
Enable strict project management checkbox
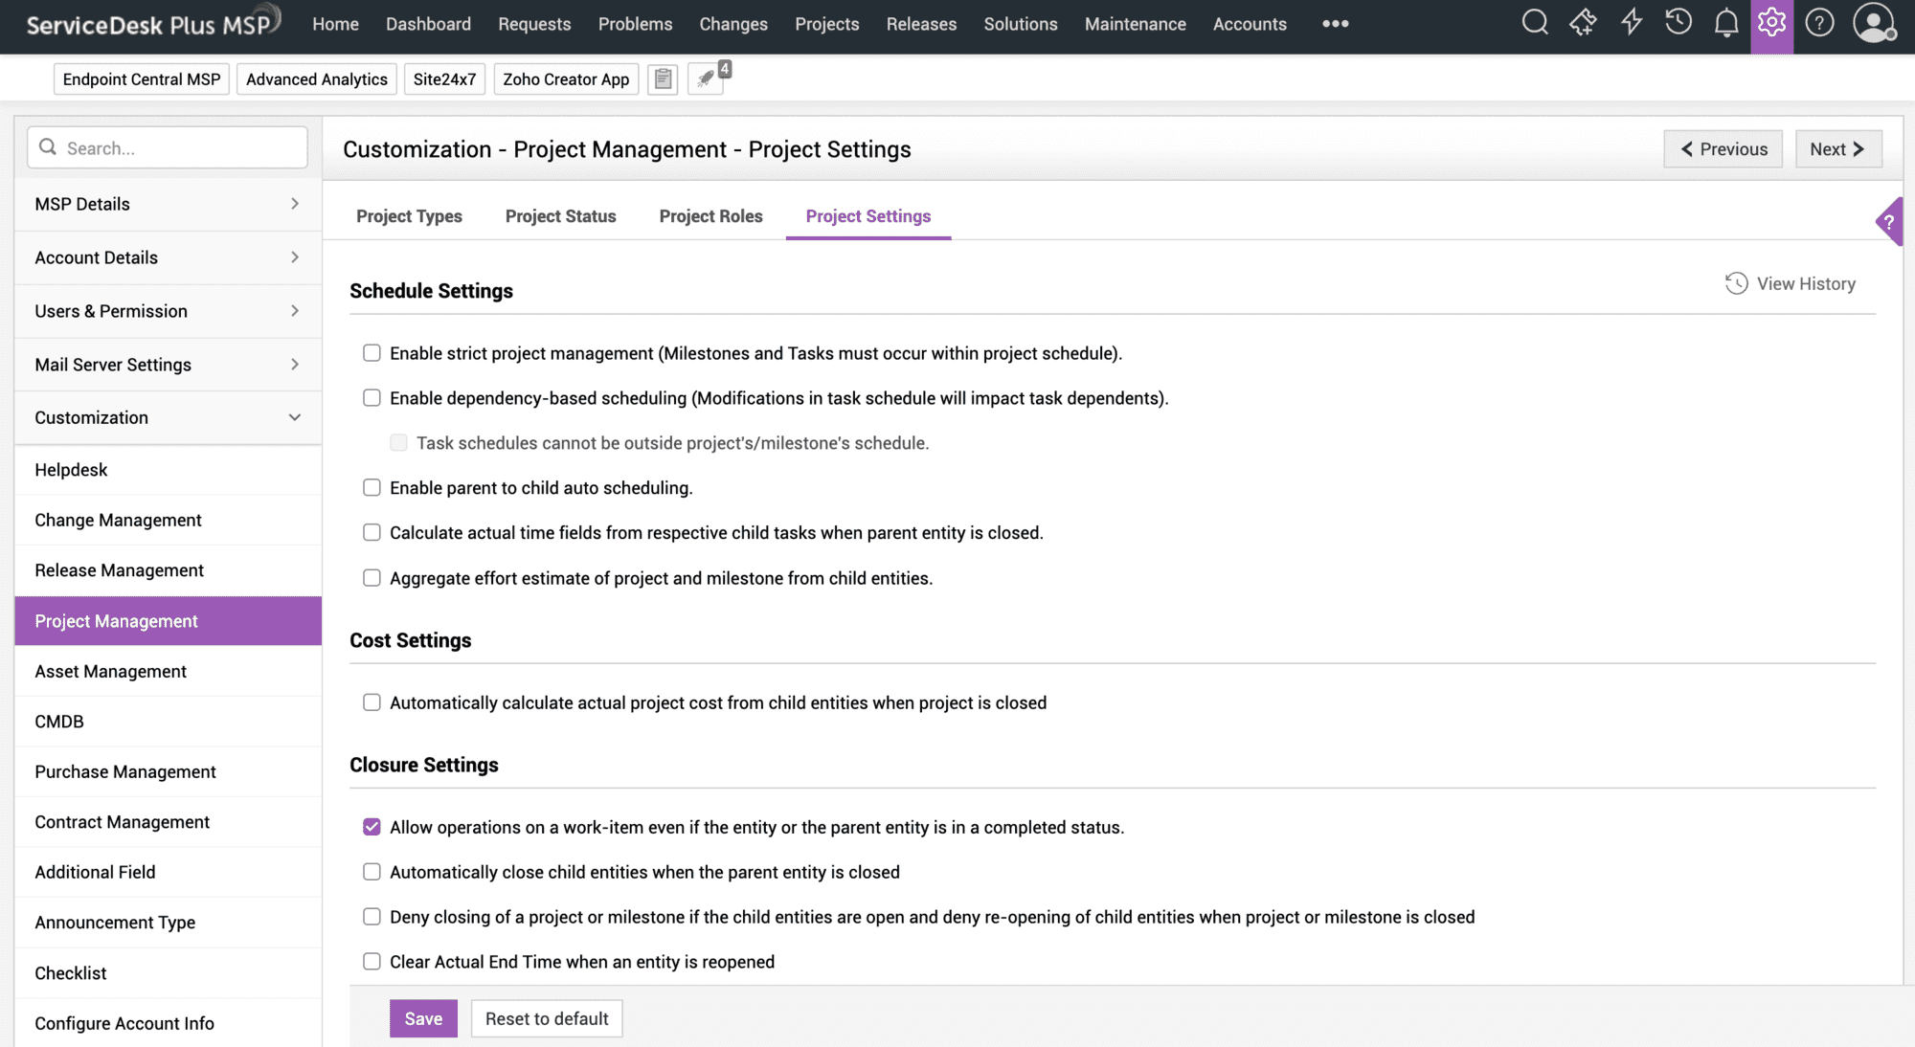(x=372, y=353)
